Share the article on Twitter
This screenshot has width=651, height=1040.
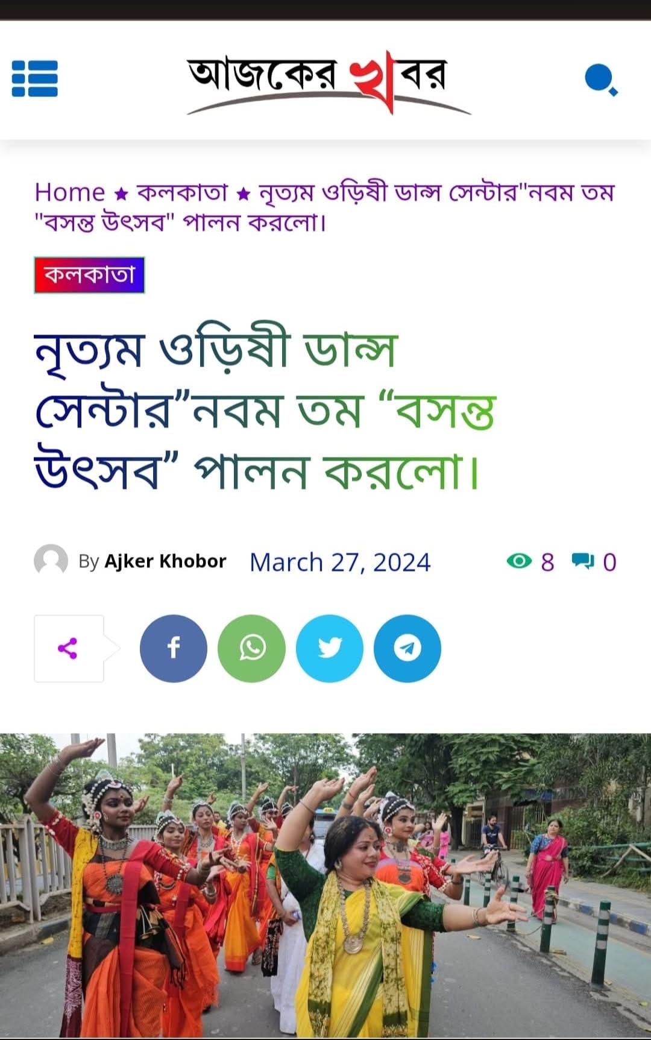click(x=330, y=648)
